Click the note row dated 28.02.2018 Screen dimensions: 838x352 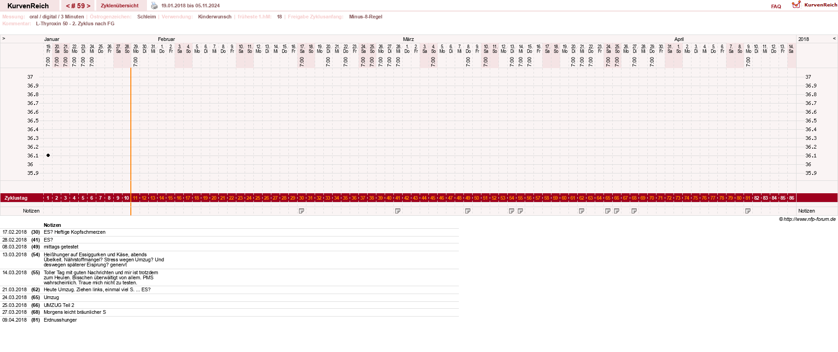pyautogui.click(x=229, y=240)
